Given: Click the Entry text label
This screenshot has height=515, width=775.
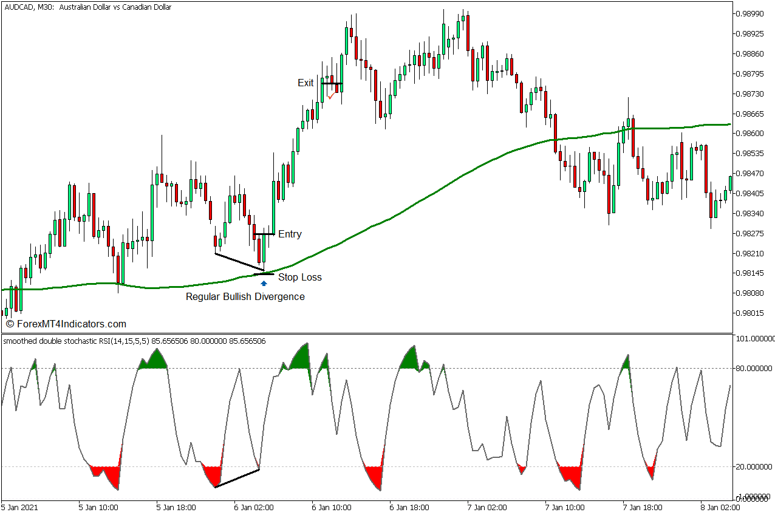Looking at the screenshot, I should coord(290,234).
